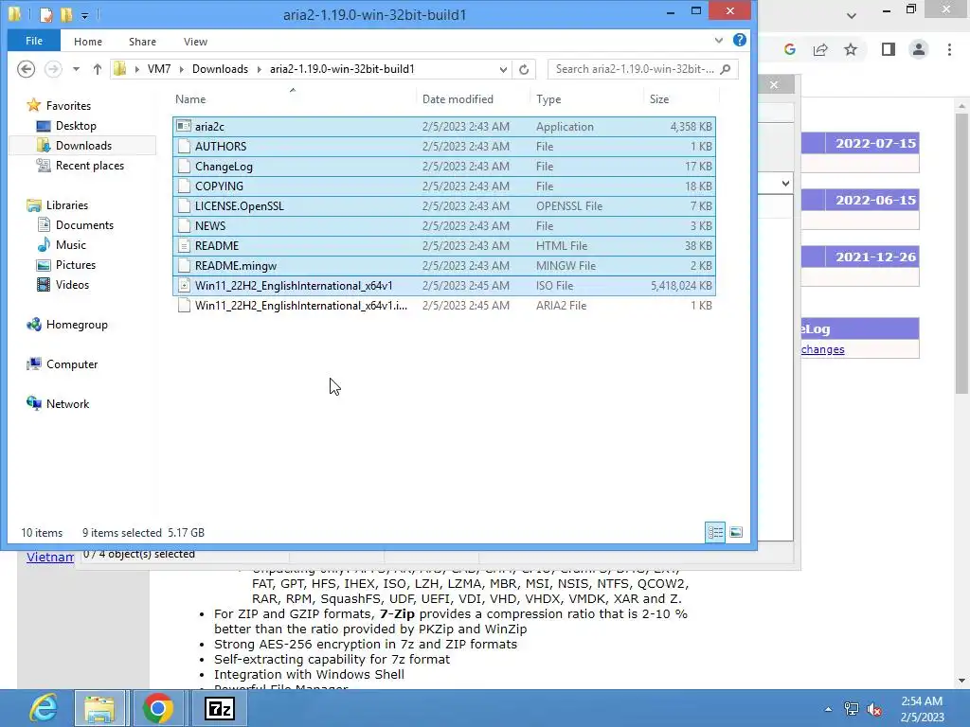Select LICENSE.OpenSSL file

(x=444, y=205)
